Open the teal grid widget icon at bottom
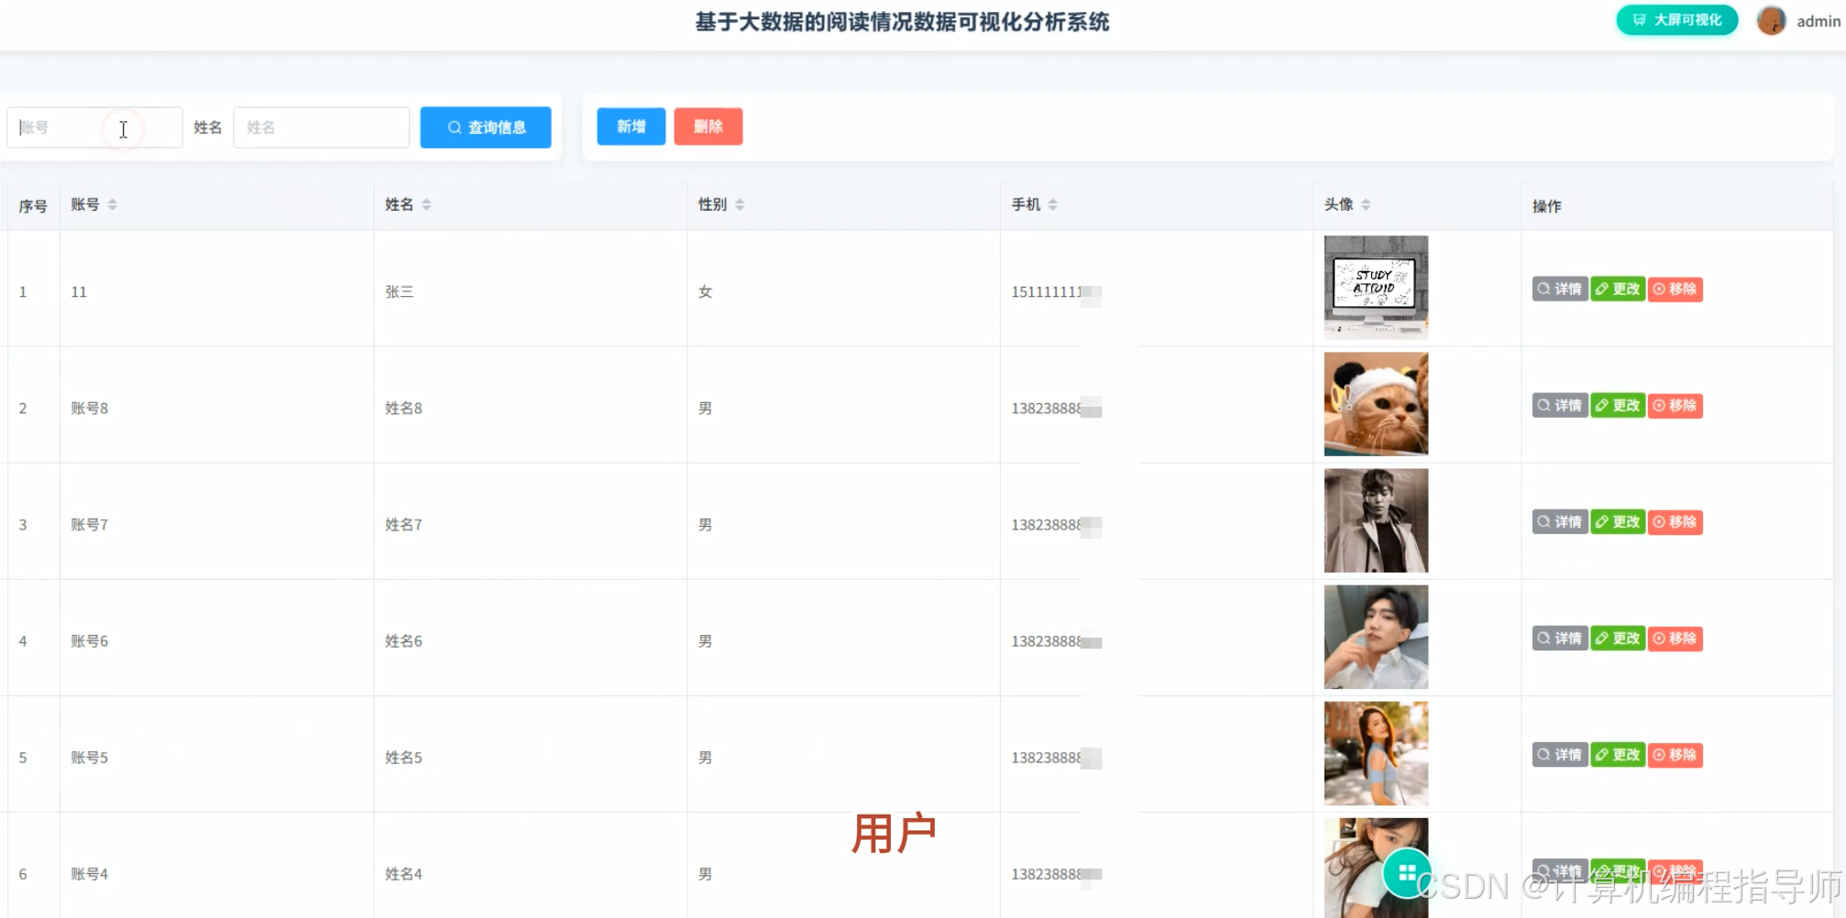This screenshot has height=918, width=1846. pos(1406,873)
